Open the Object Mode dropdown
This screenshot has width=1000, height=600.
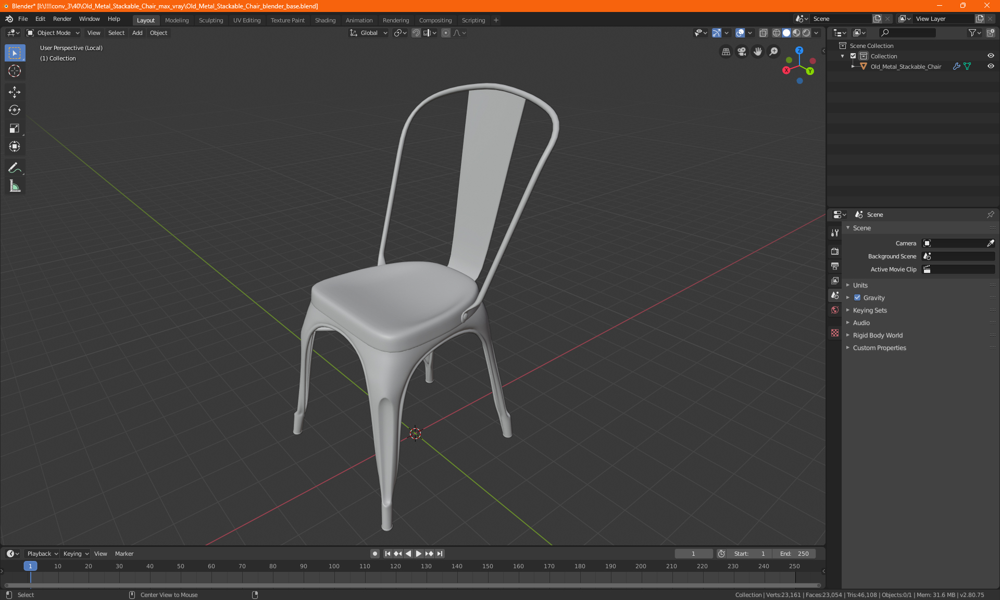[x=53, y=33]
